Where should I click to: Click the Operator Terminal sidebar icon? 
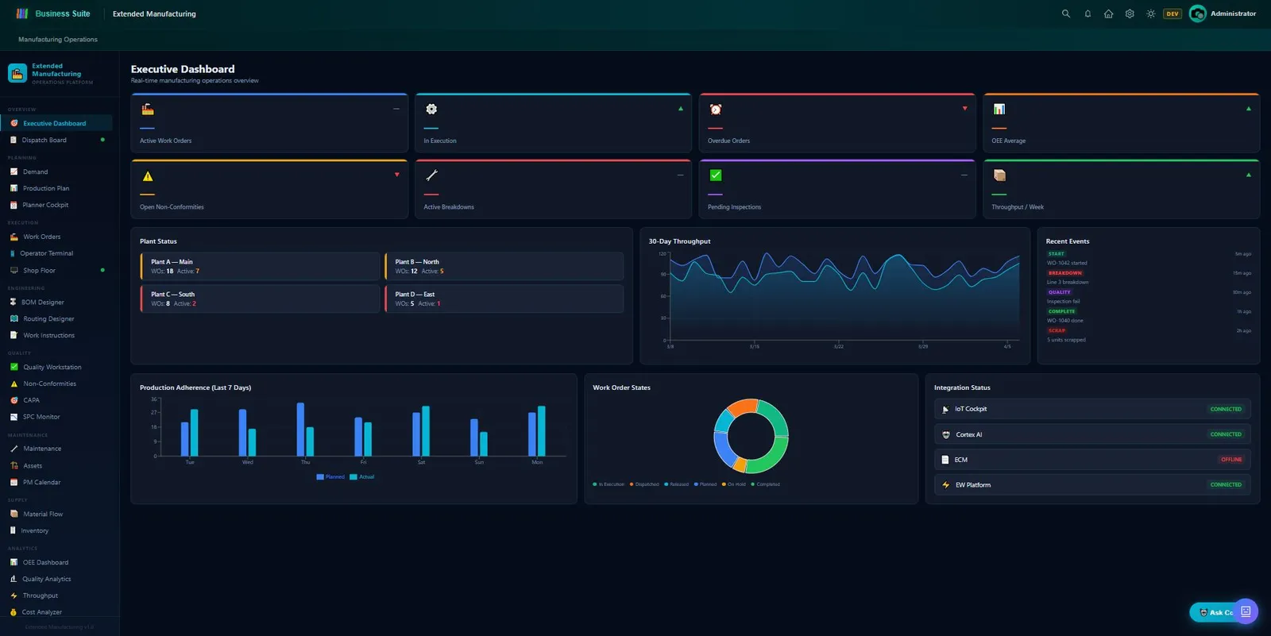pos(13,253)
